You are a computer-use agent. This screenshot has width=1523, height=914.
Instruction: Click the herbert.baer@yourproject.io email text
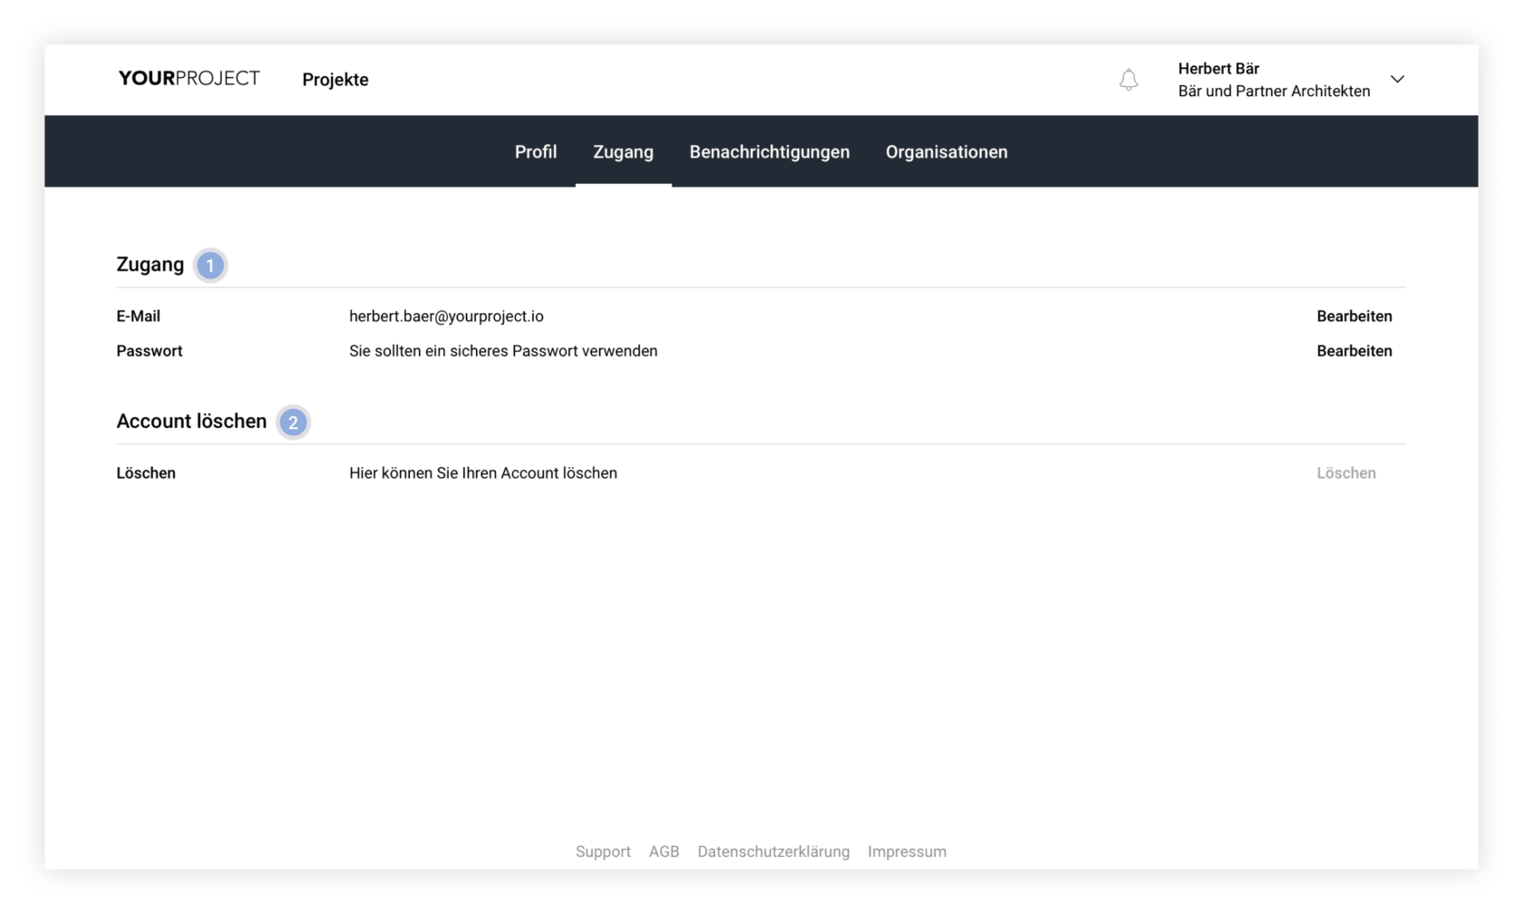(446, 316)
